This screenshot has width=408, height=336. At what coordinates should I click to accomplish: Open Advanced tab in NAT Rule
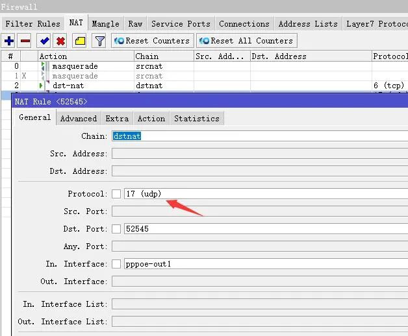tap(79, 119)
